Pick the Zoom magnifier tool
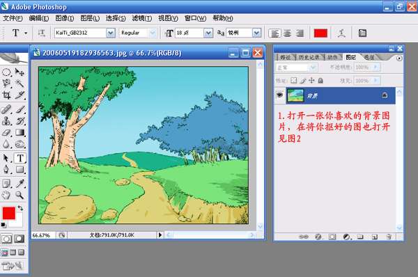Viewport: 418px width, 277px height. (x=20, y=196)
